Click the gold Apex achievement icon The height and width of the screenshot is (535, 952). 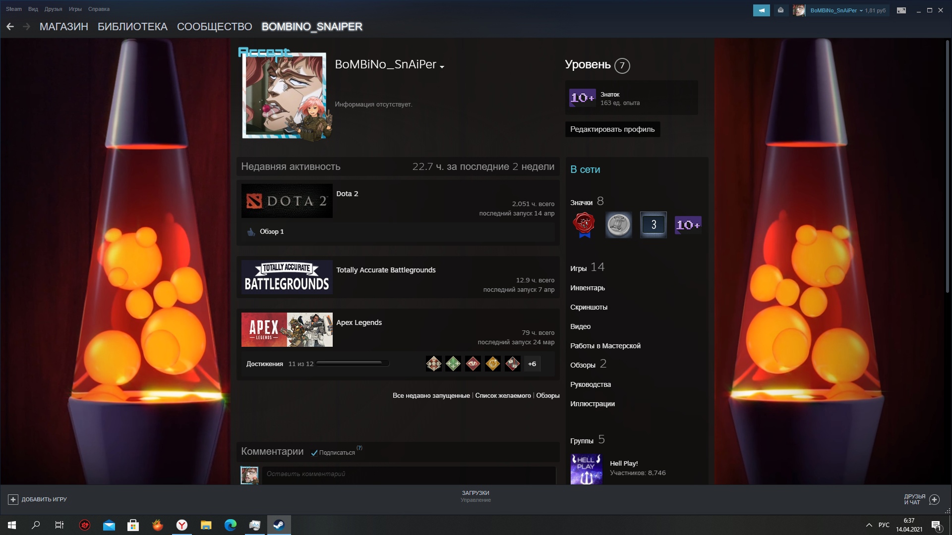493,364
